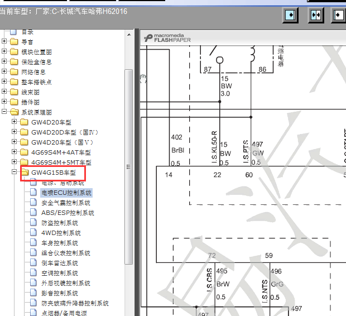Open 安全气囊控制系统 diagram

[66, 203]
